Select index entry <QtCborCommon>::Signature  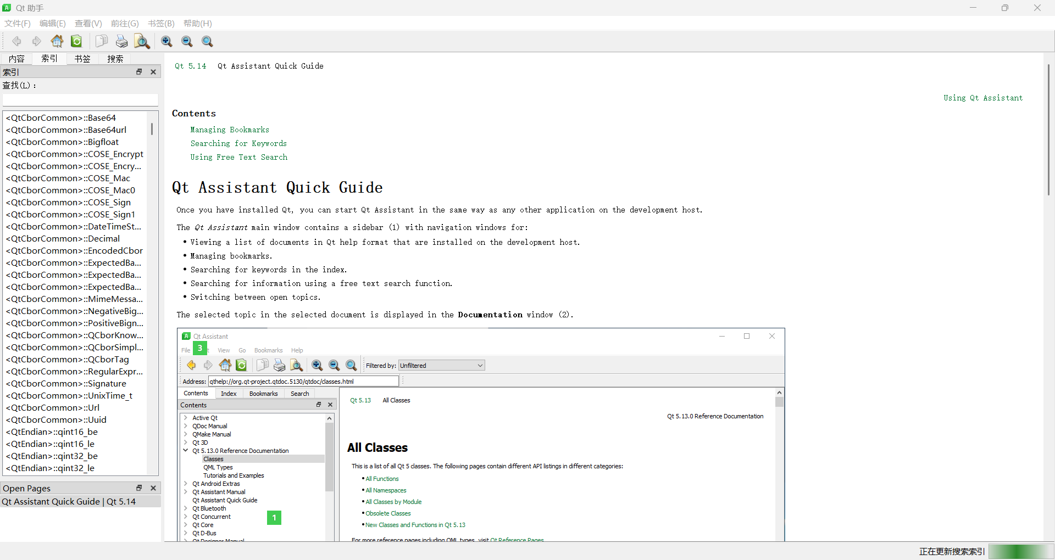click(75, 383)
